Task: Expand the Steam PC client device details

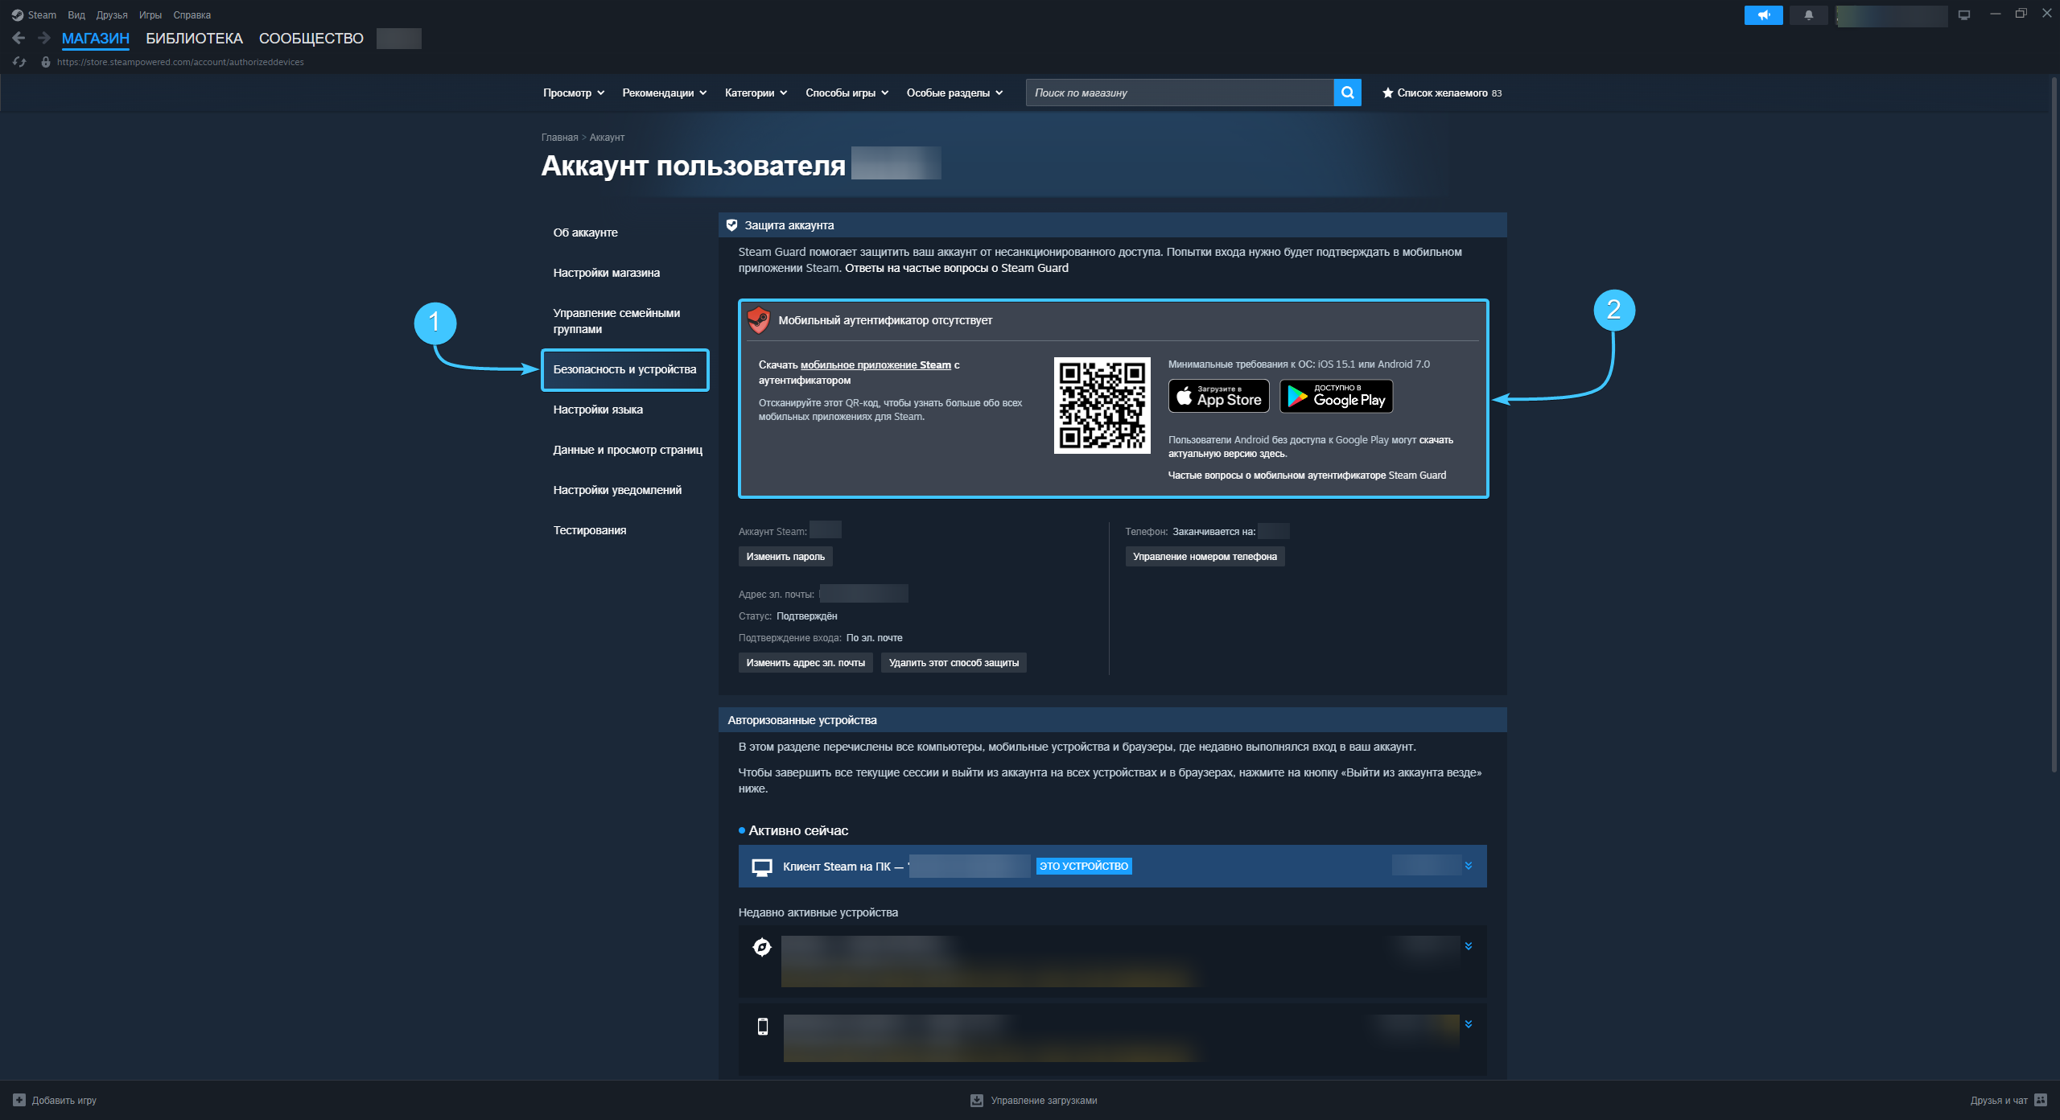Action: click(1468, 866)
